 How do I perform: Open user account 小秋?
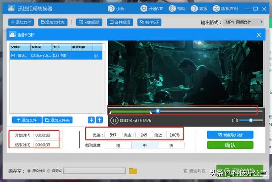pyautogui.click(x=116, y=9)
